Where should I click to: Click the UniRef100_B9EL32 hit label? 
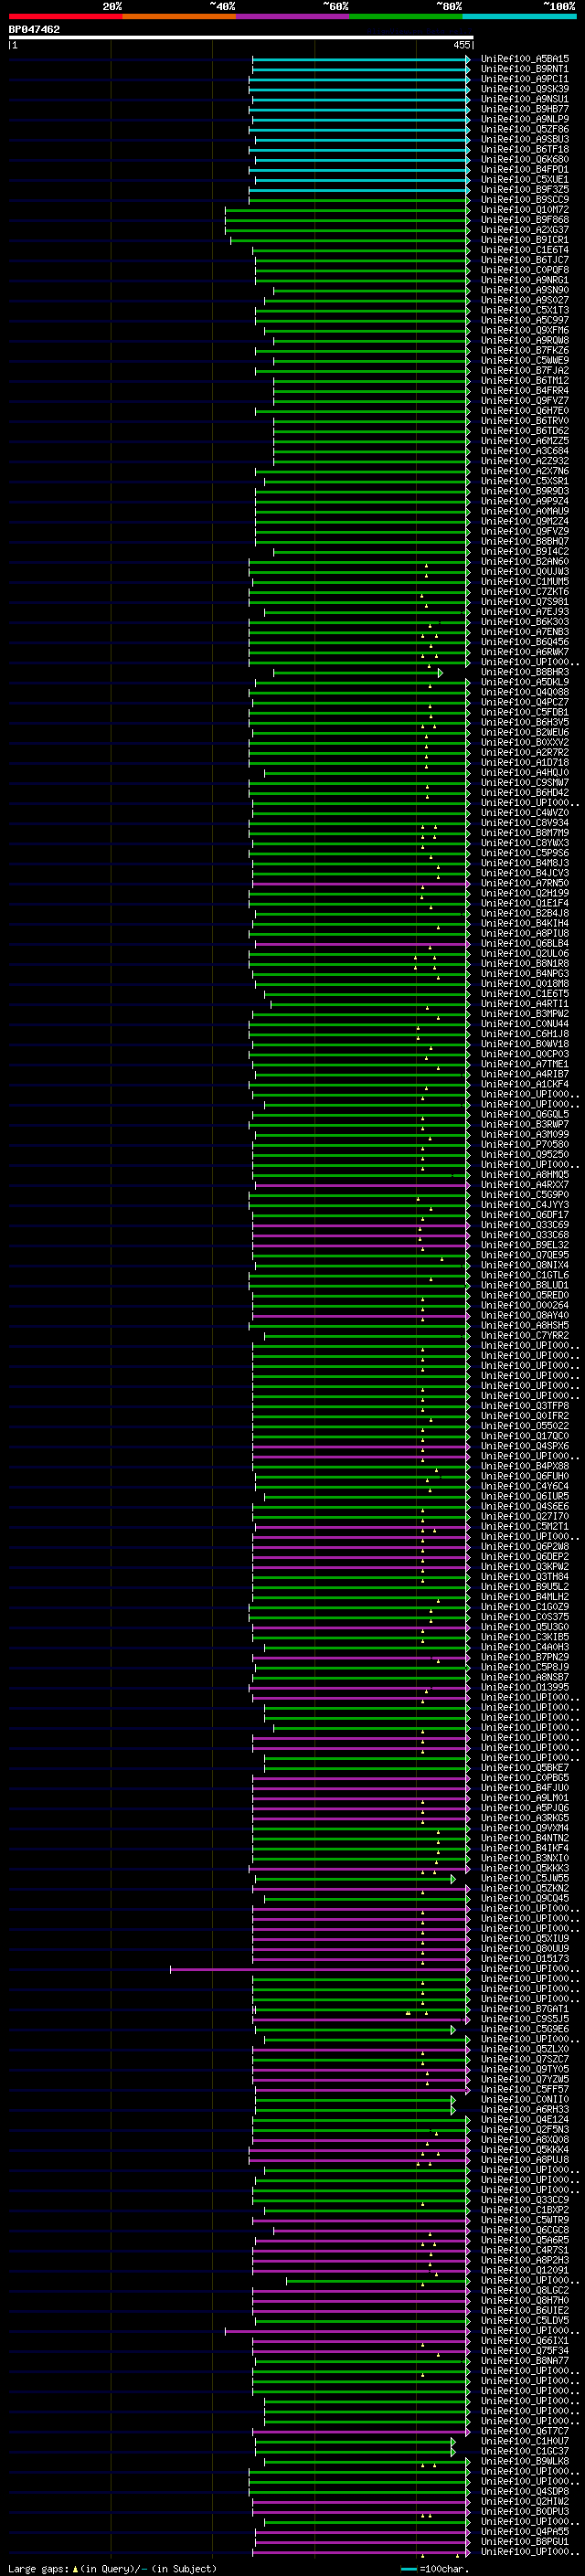[525, 1245]
